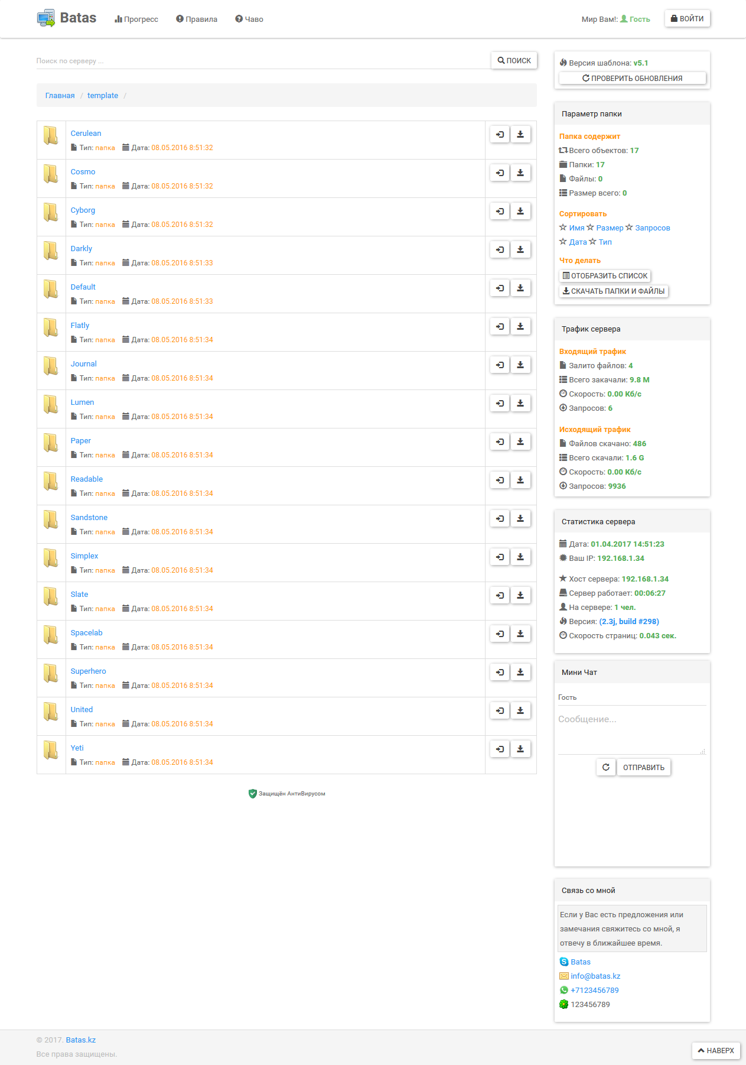Open the Skype contact link Batas
The width and height of the screenshot is (746, 1065).
coord(580,962)
